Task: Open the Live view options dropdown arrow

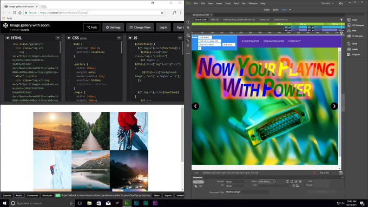Action: point(290,10)
